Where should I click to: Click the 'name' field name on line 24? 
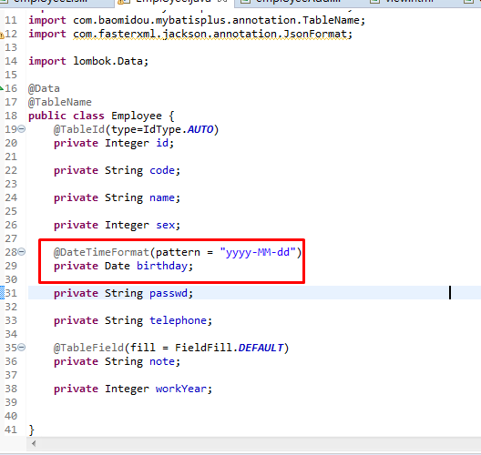162,198
